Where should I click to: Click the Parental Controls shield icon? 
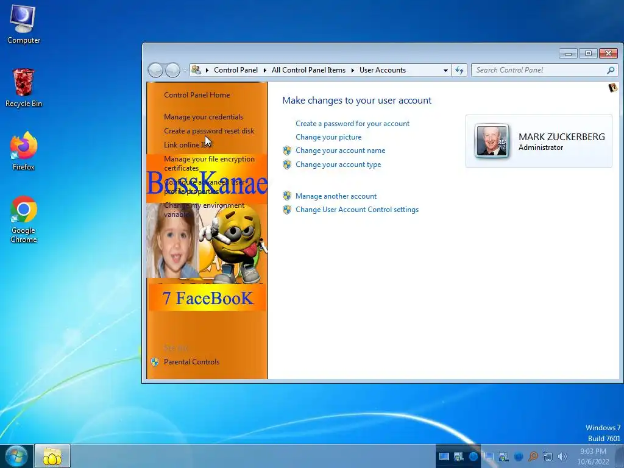(x=155, y=362)
